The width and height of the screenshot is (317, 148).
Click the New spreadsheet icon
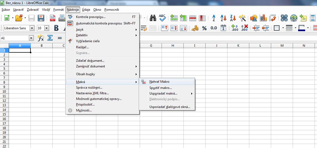[x=7, y=18]
